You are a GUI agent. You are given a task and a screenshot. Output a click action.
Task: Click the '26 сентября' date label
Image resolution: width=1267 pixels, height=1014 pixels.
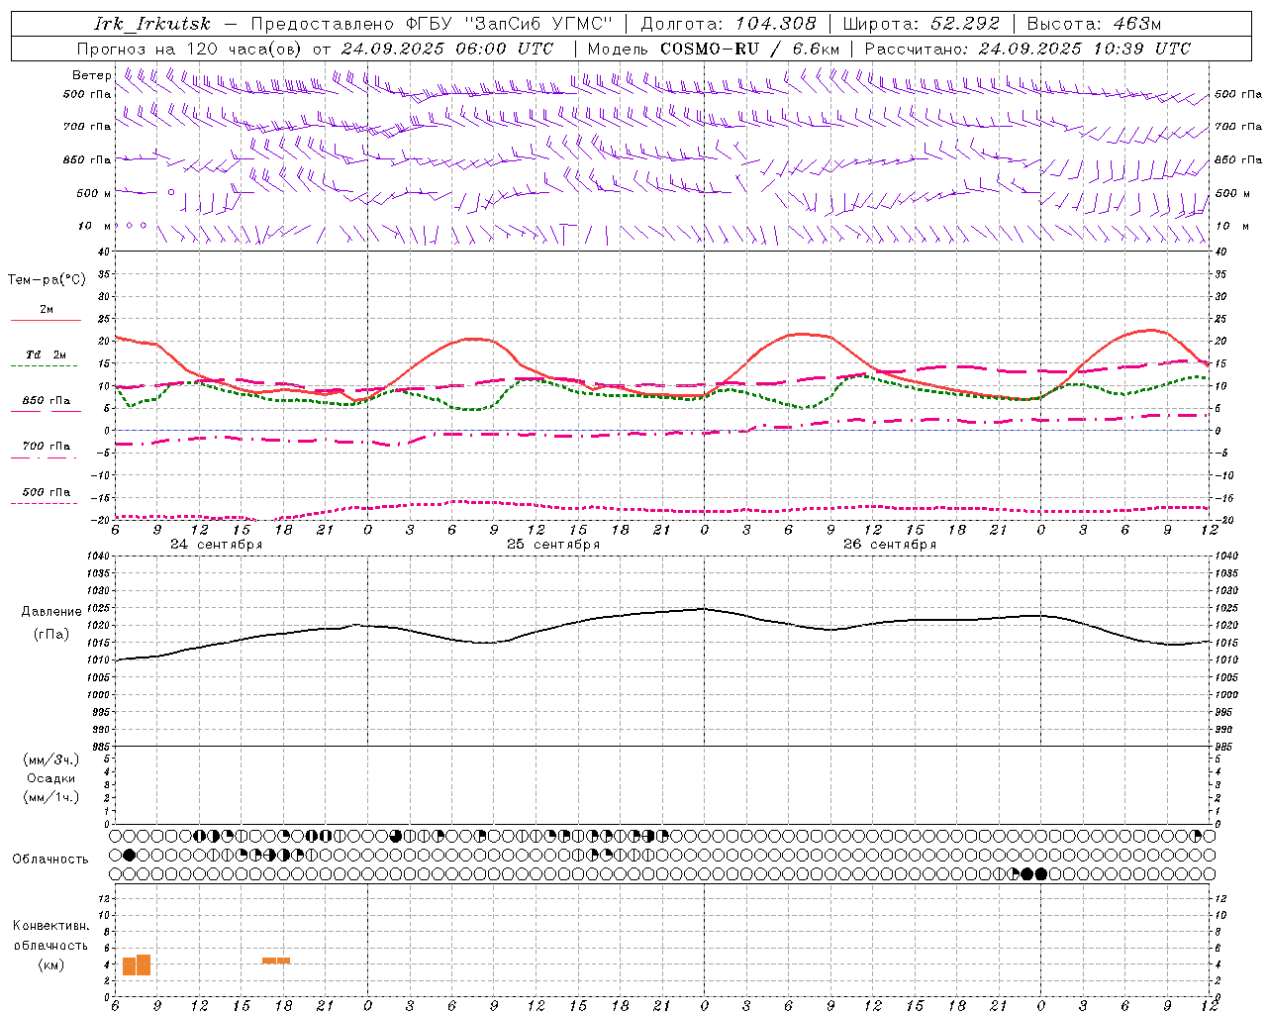890,545
